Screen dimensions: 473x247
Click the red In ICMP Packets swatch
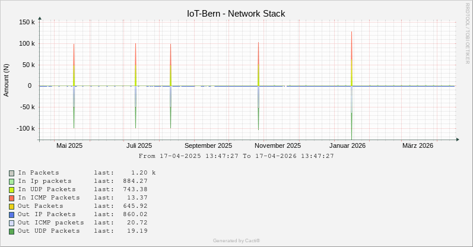coord(11,198)
